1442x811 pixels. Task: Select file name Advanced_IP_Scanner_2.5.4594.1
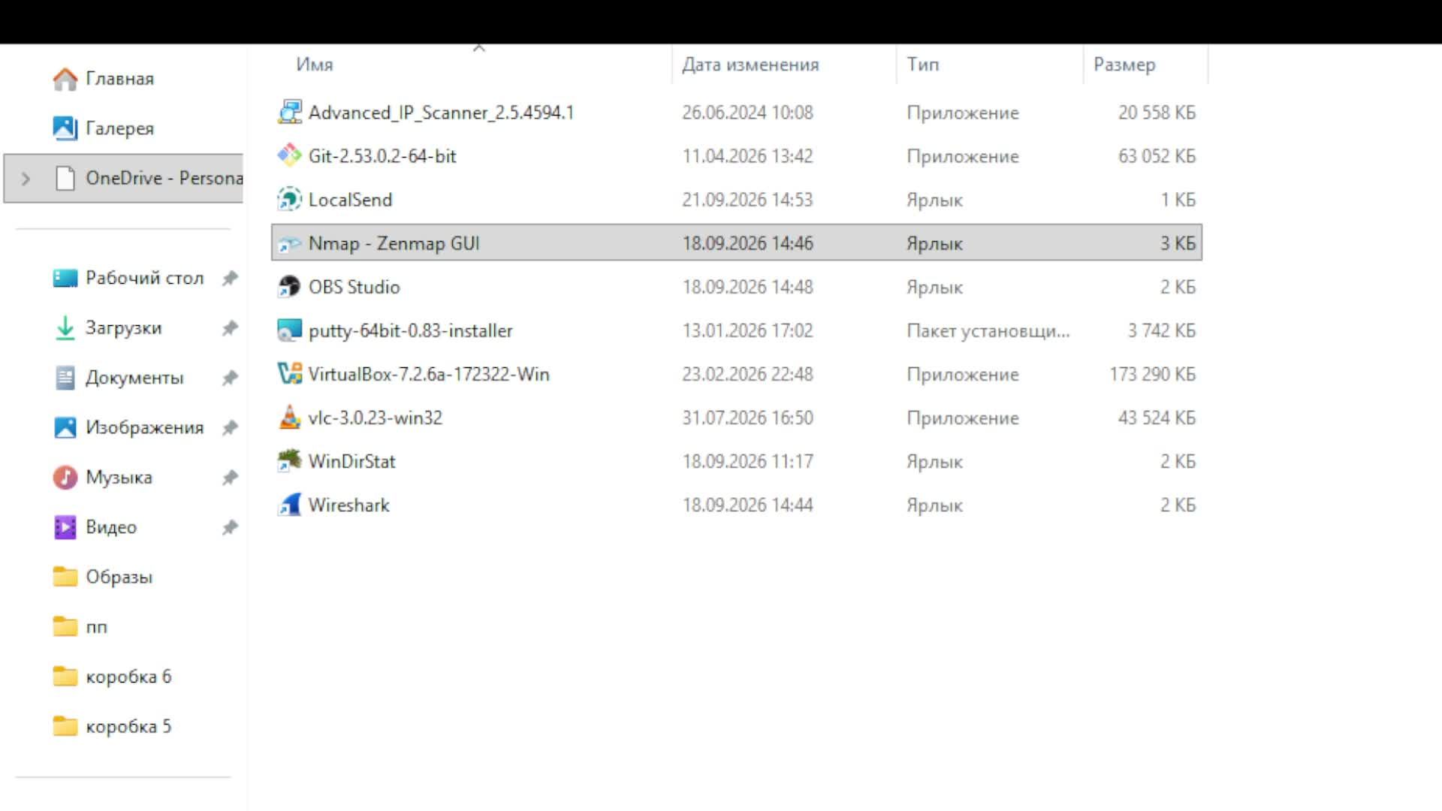point(441,113)
